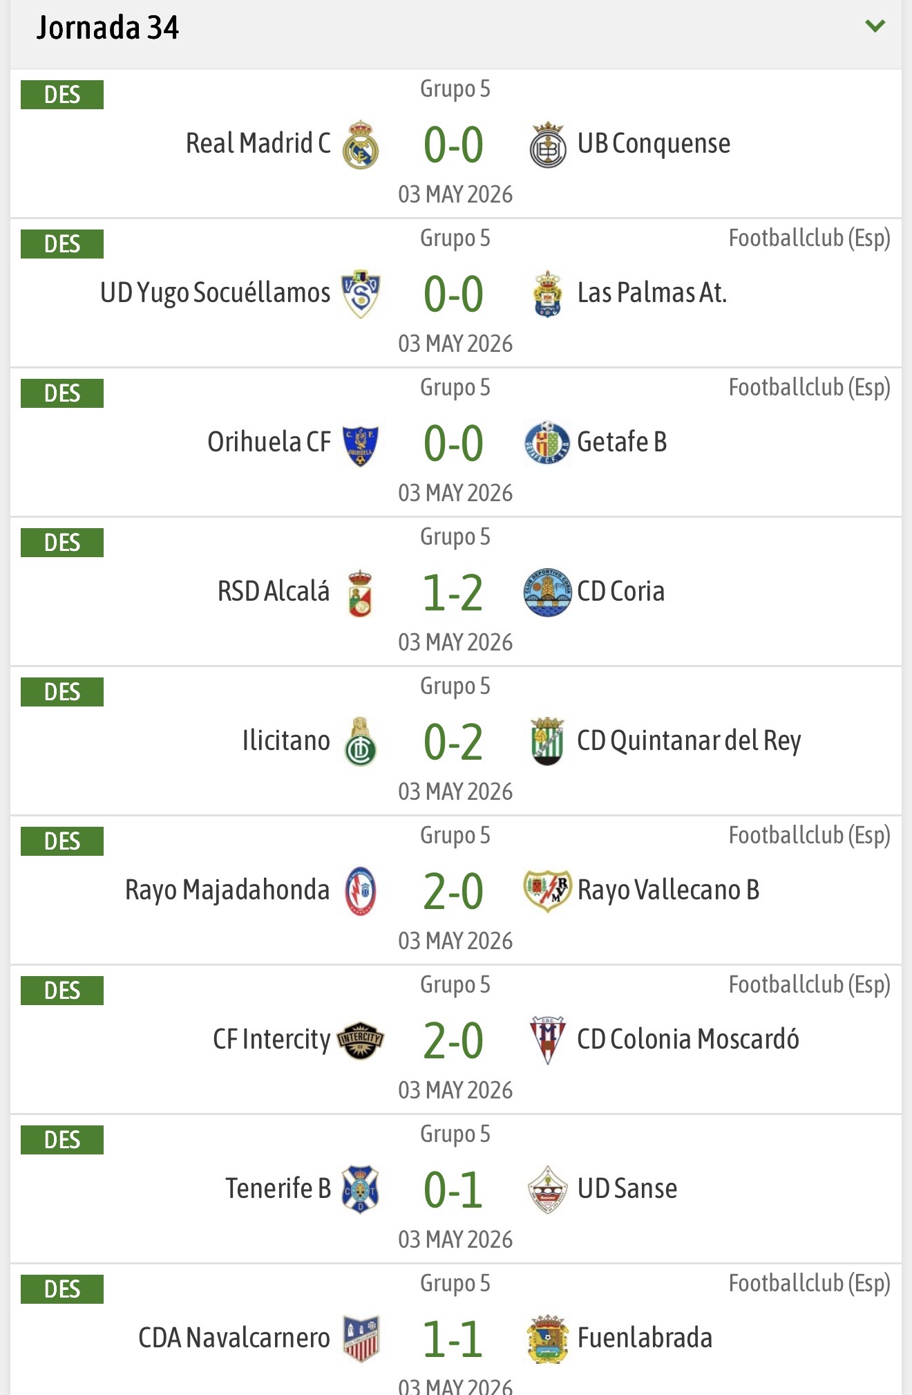Image resolution: width=912 pixels, height=1395 pixels.
Task: Open the RSD Alcalá 1-2 score
Action: (453, 593)
